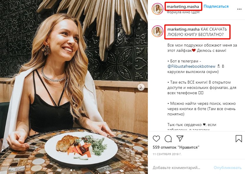Save the post with the bookmark icon
This screenshot has width=245, height=174.
click(239, 139)
